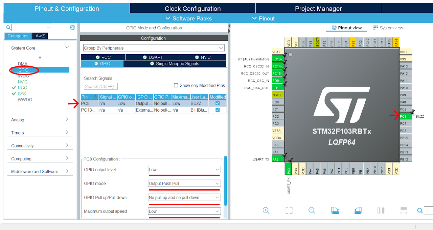This screenshot has height=230, width=433.
Task: Rotate the chip view counter-clockwise
Action: (x=358, y=210)
